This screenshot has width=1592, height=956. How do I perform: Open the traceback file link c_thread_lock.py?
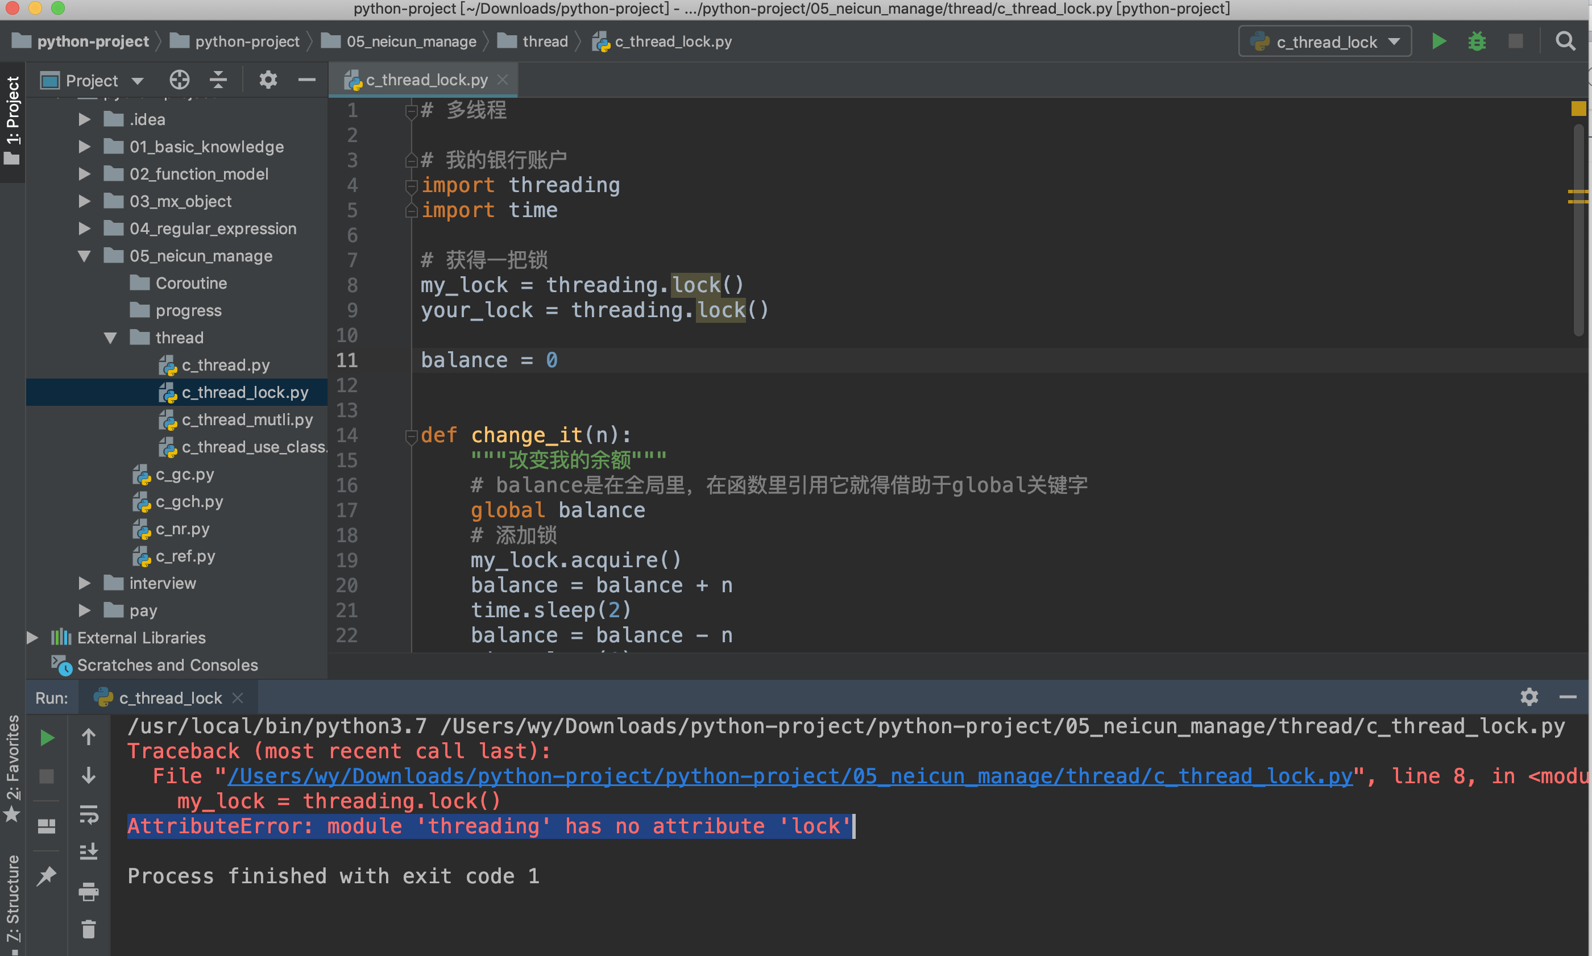[790, 776]
